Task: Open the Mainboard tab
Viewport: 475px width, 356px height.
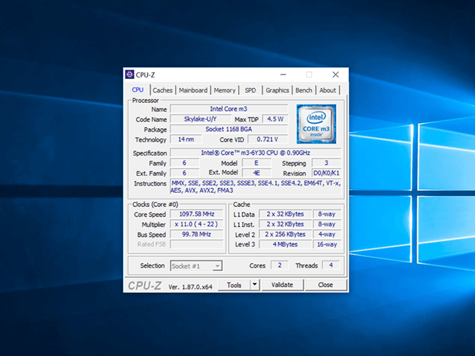Action: pyautogui.click(x=193, y=90)
